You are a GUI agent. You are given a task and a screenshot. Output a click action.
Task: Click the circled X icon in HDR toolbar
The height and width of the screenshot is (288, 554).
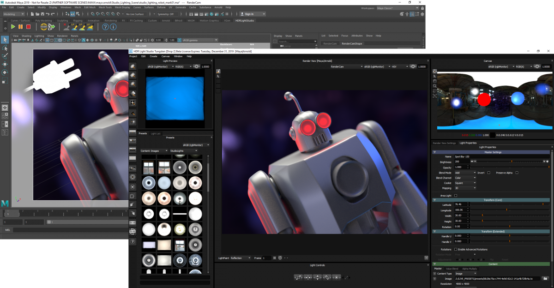coord(133,186)
